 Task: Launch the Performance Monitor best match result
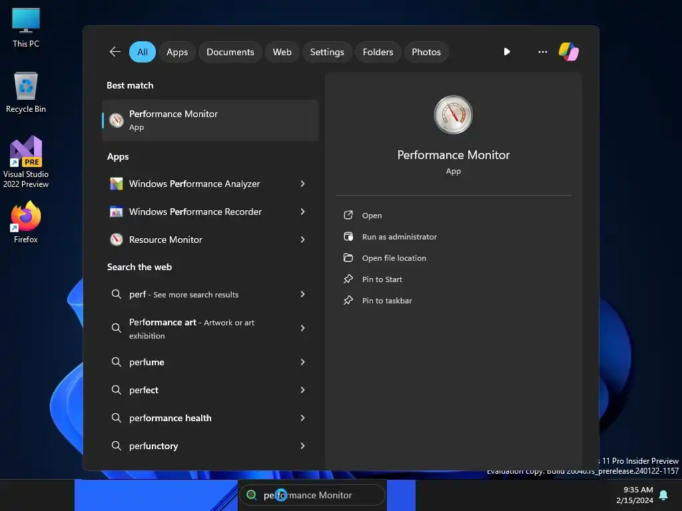[210, 120]
